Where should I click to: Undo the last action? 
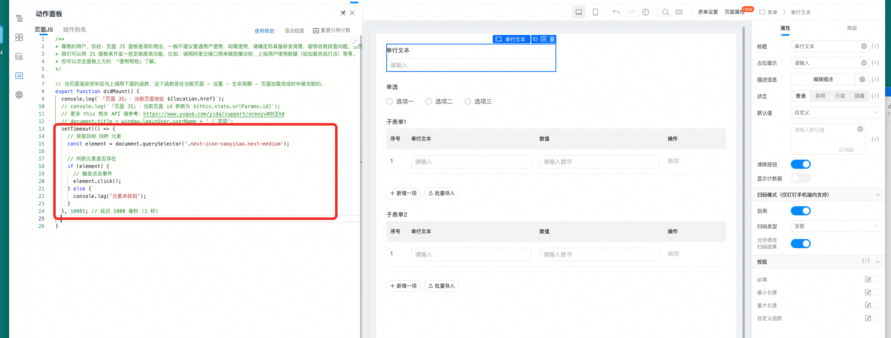[616, 12]
